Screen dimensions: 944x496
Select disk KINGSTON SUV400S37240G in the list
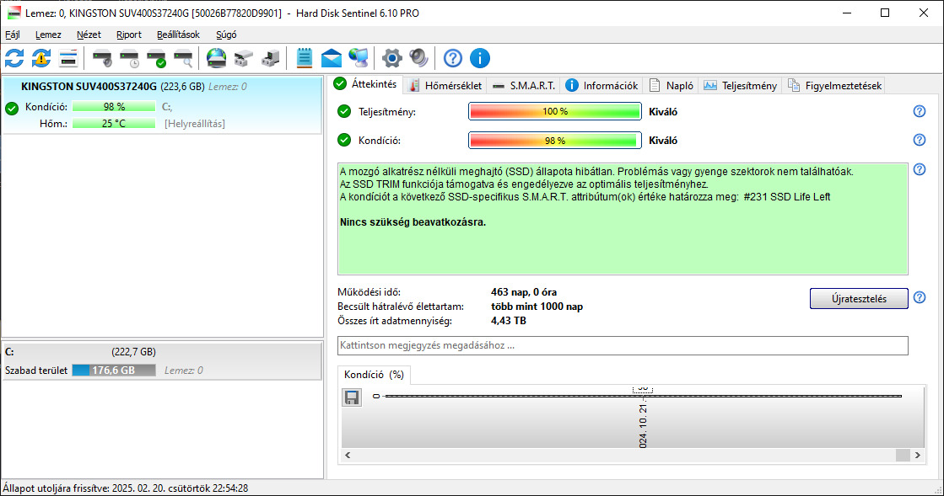click(162, 105)
